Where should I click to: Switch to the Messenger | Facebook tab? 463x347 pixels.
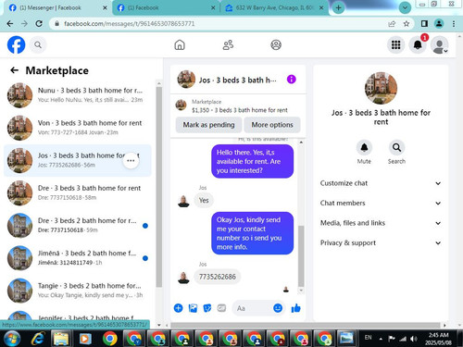point(56,7)
